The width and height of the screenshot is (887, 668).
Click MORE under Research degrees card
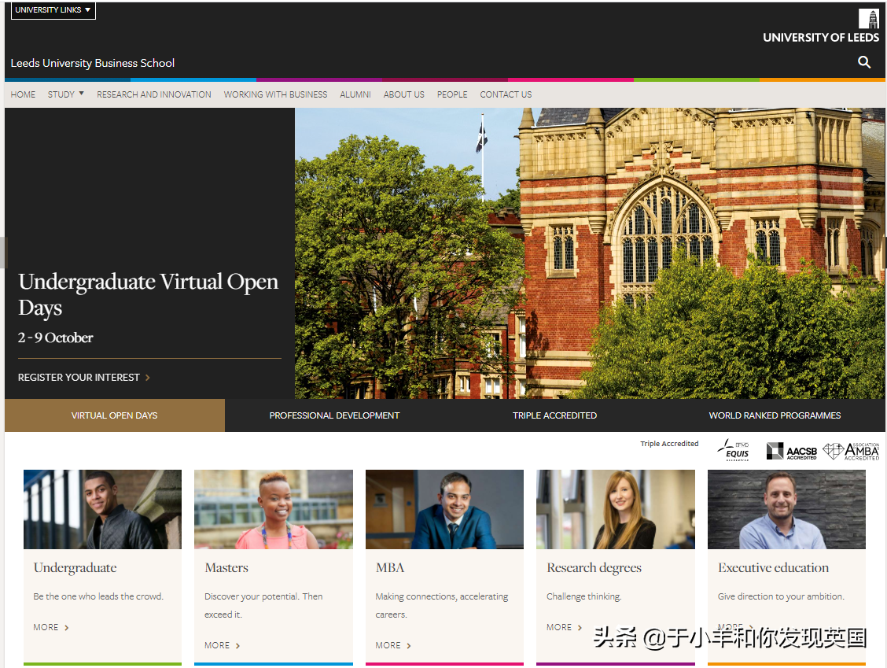coord(559,628)
